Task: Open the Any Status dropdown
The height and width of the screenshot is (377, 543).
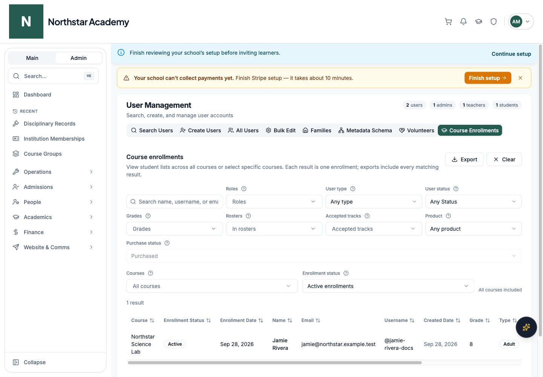Action: tap(473, 202)
